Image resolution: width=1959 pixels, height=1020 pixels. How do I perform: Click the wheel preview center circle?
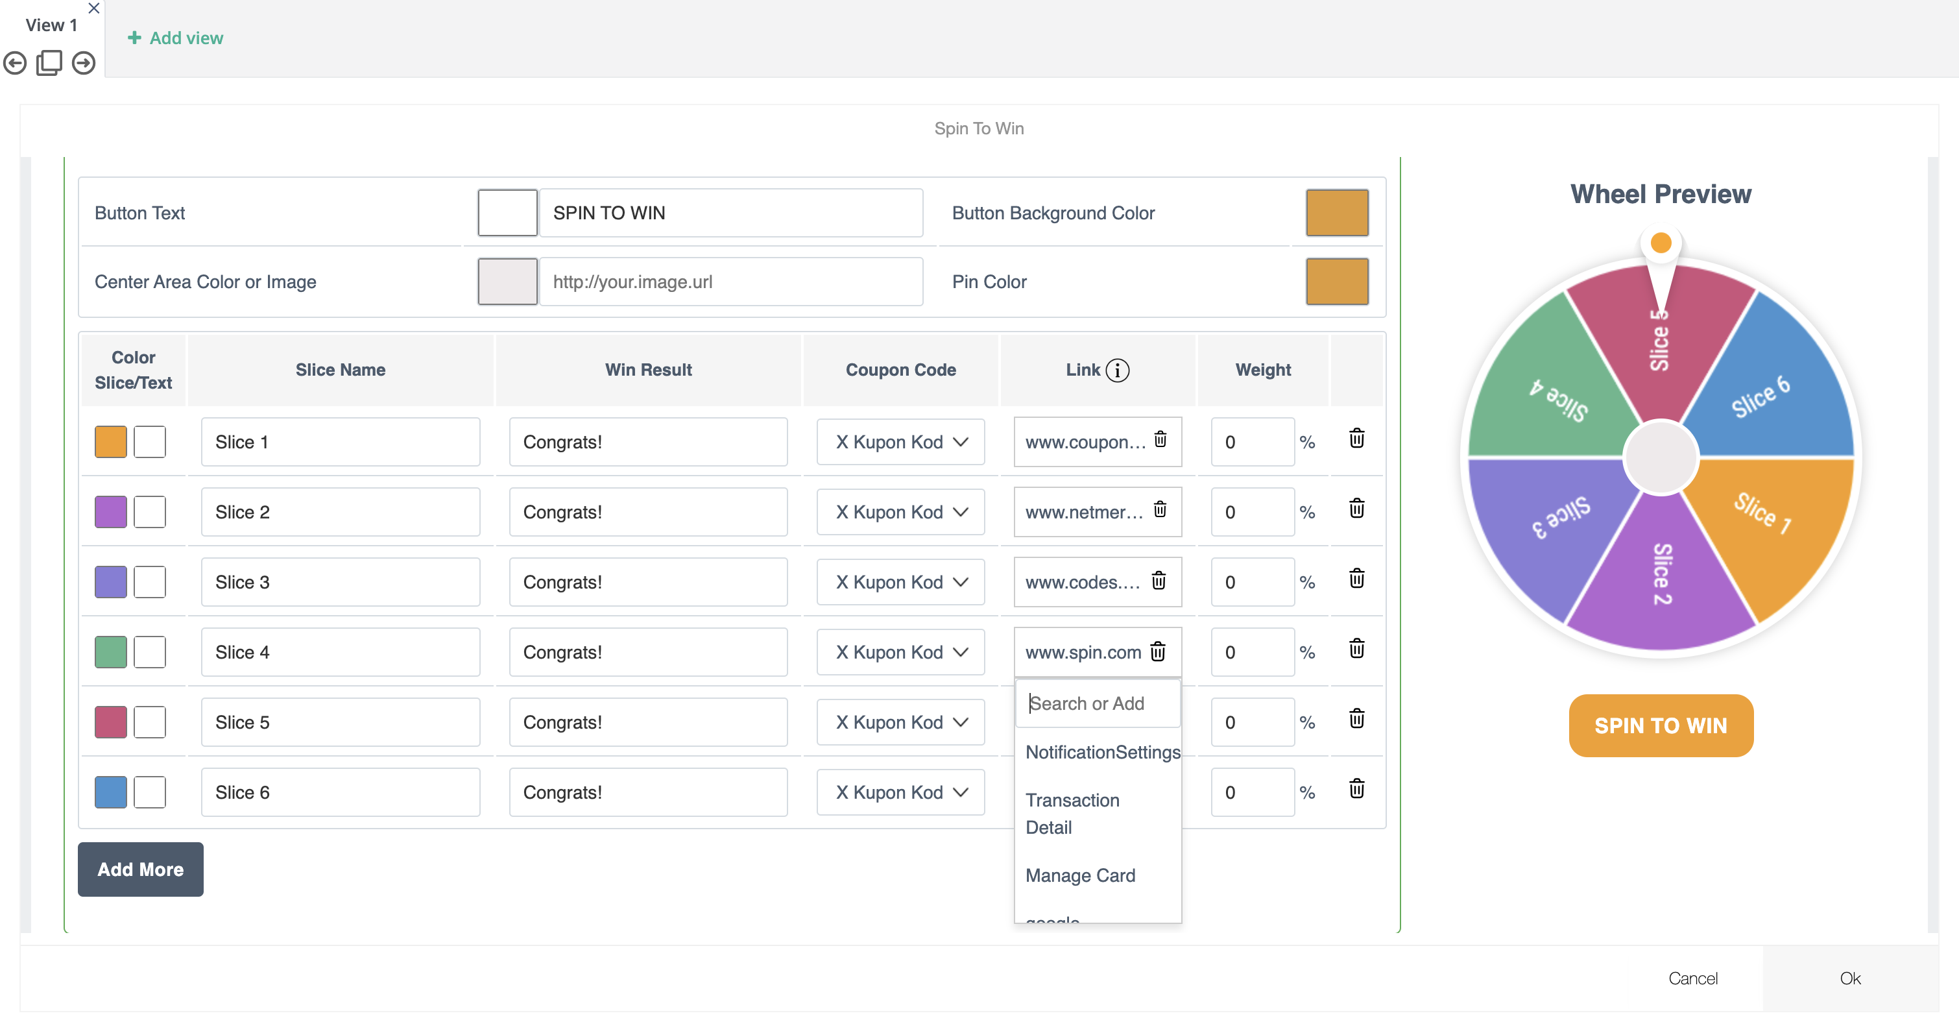(x=1661, y=458)
